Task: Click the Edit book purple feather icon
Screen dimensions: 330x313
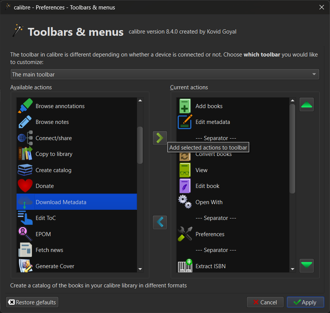Action: [x=185, y=186]
